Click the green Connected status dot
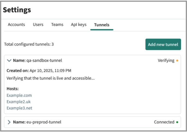187x132 pixels. [x=177, y=122]
